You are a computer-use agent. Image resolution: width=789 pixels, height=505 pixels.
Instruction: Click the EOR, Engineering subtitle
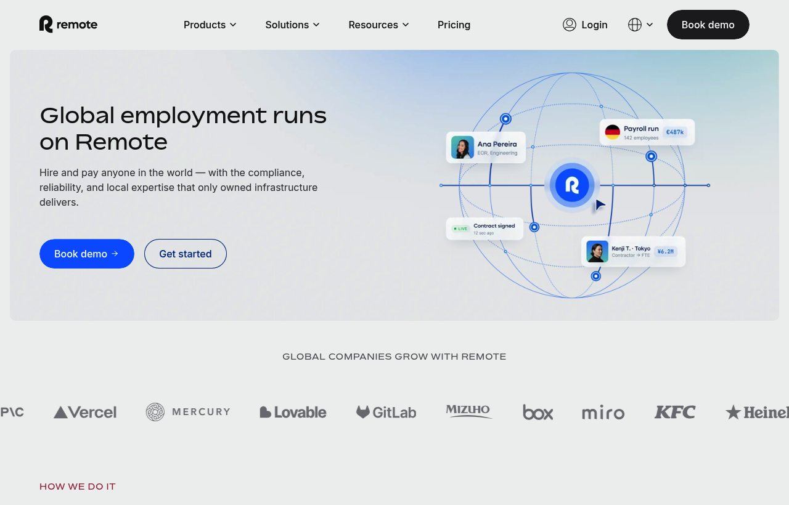pos(497,153)
